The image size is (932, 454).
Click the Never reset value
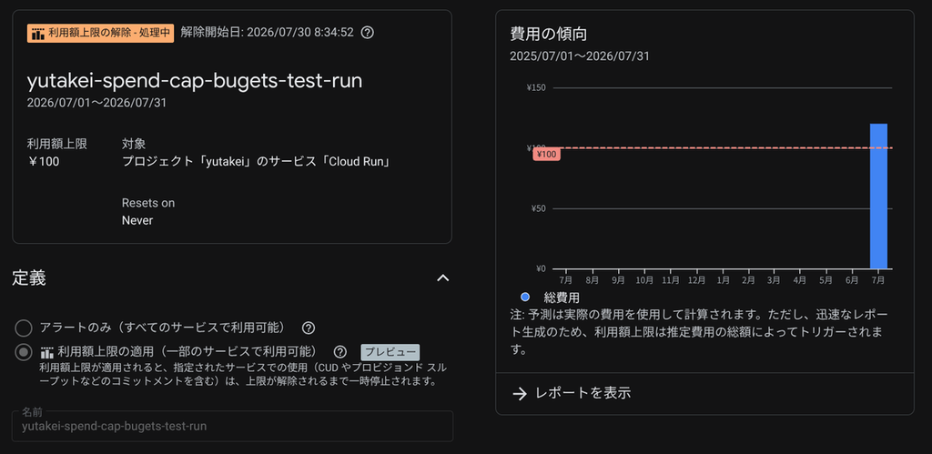[x=137, y=220]
